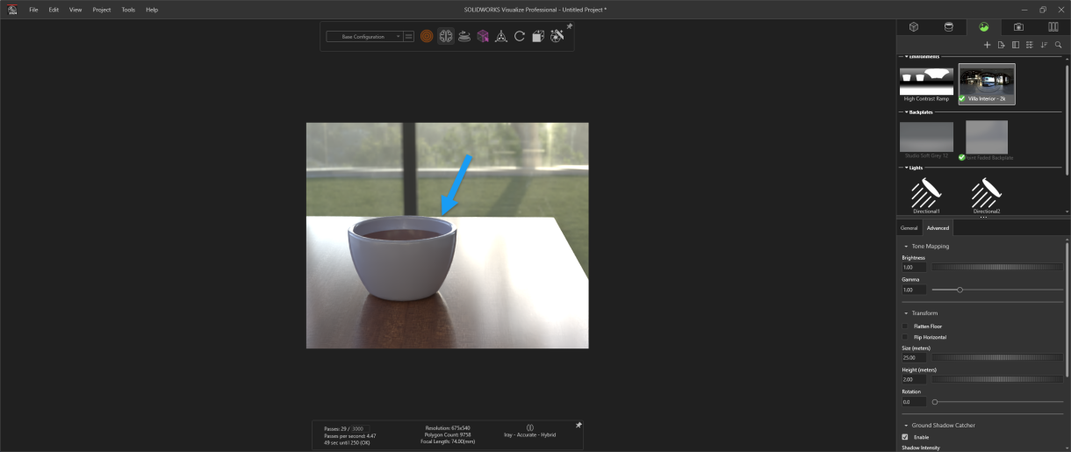The image size is (1071, 452).
Task: Change palette view with grid list icon
Action: 1030,45
